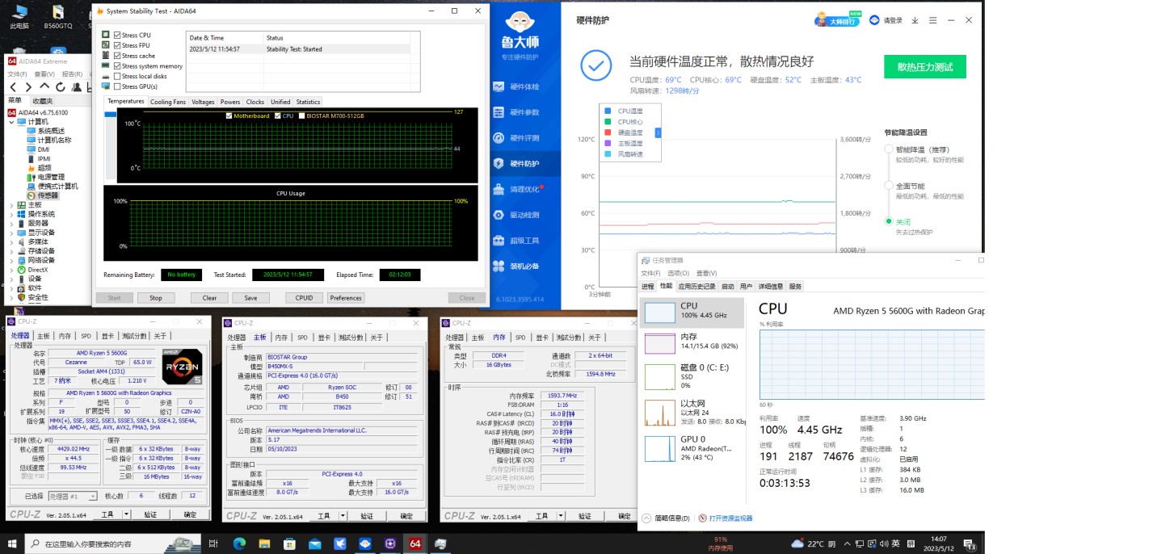The image size is (1153, 554).
Task: Collapse the 计算机 node in AIDA64 tree
Action: [11, 121]
